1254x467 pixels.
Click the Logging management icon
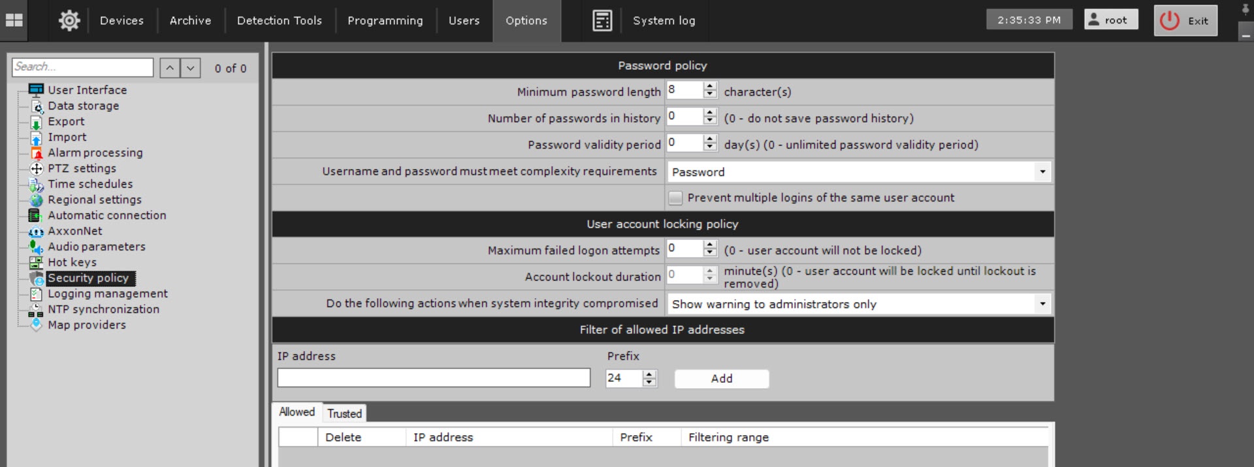37,294
